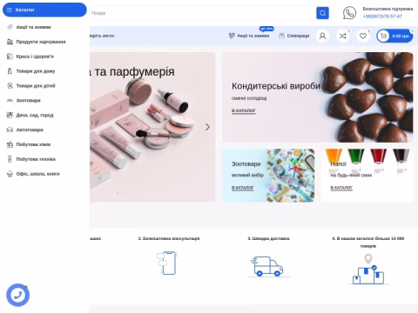Open Акції та знижки in catalog sidebar

(33, 27)
